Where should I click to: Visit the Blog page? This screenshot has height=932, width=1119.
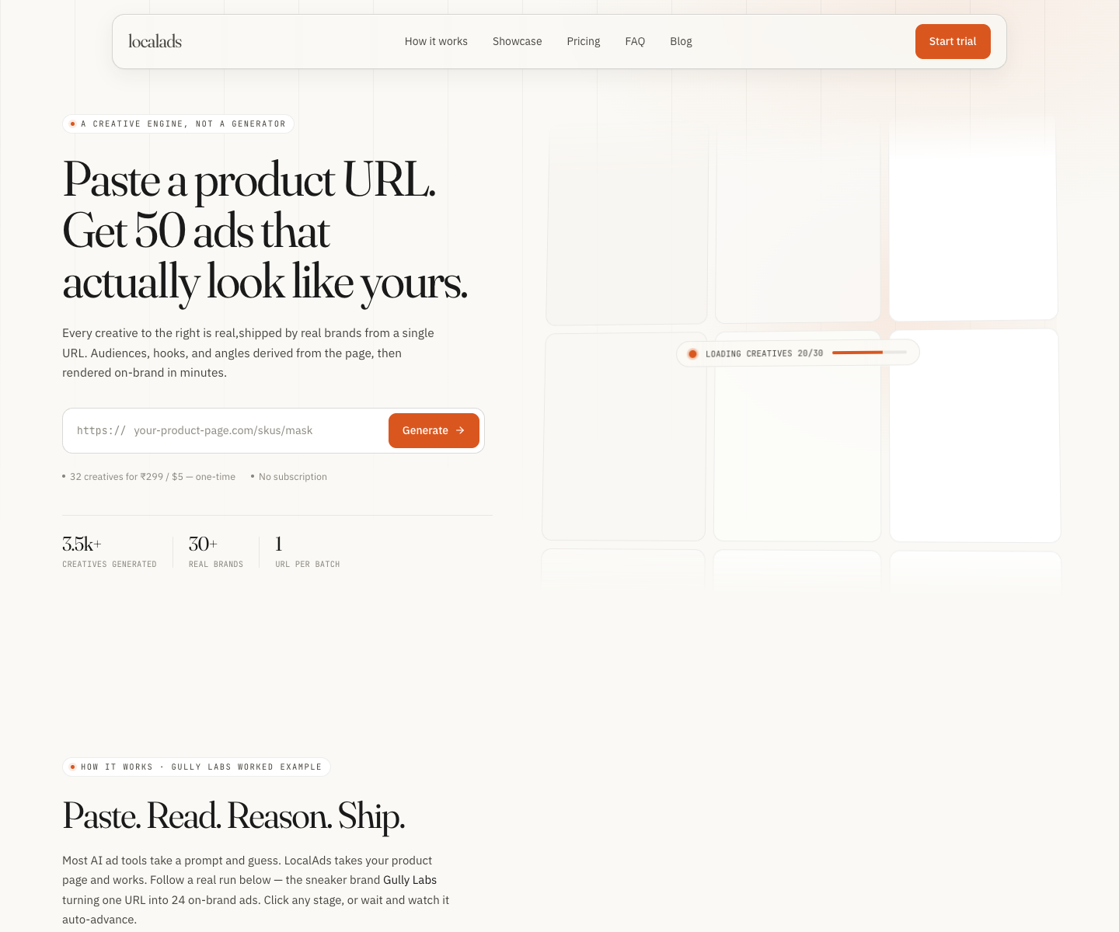tap(681, 41)
